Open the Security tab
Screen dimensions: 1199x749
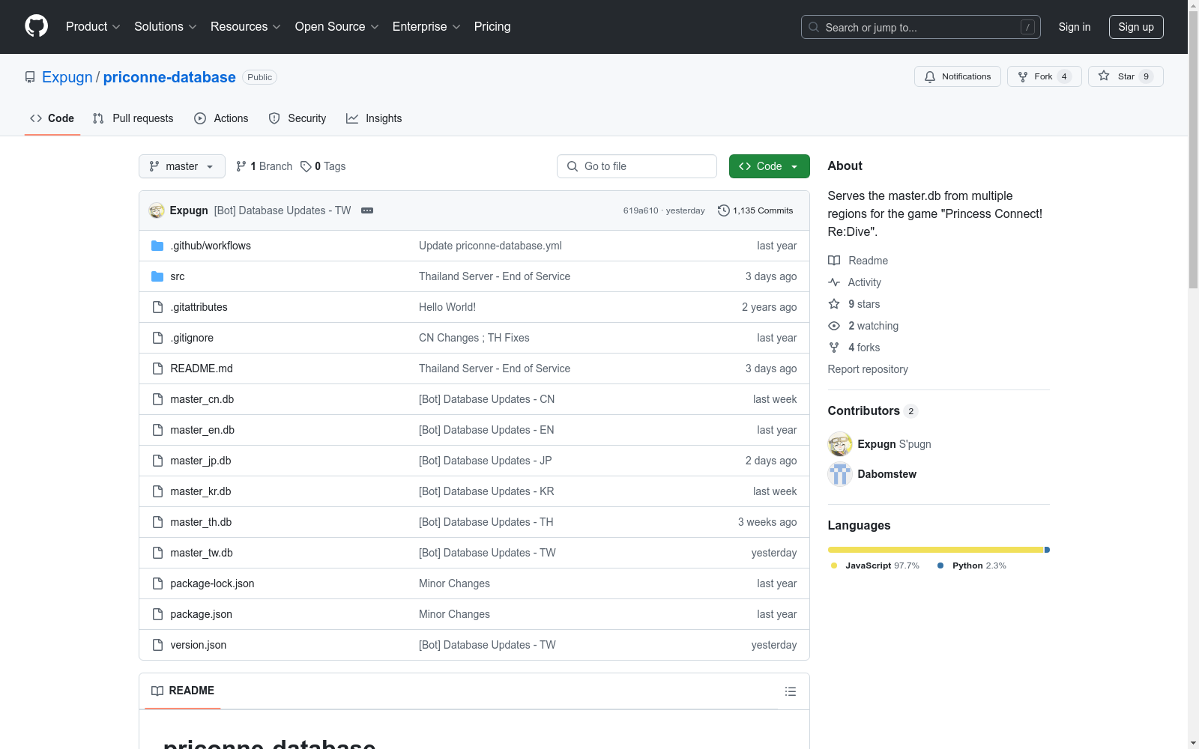click(298, 118)
